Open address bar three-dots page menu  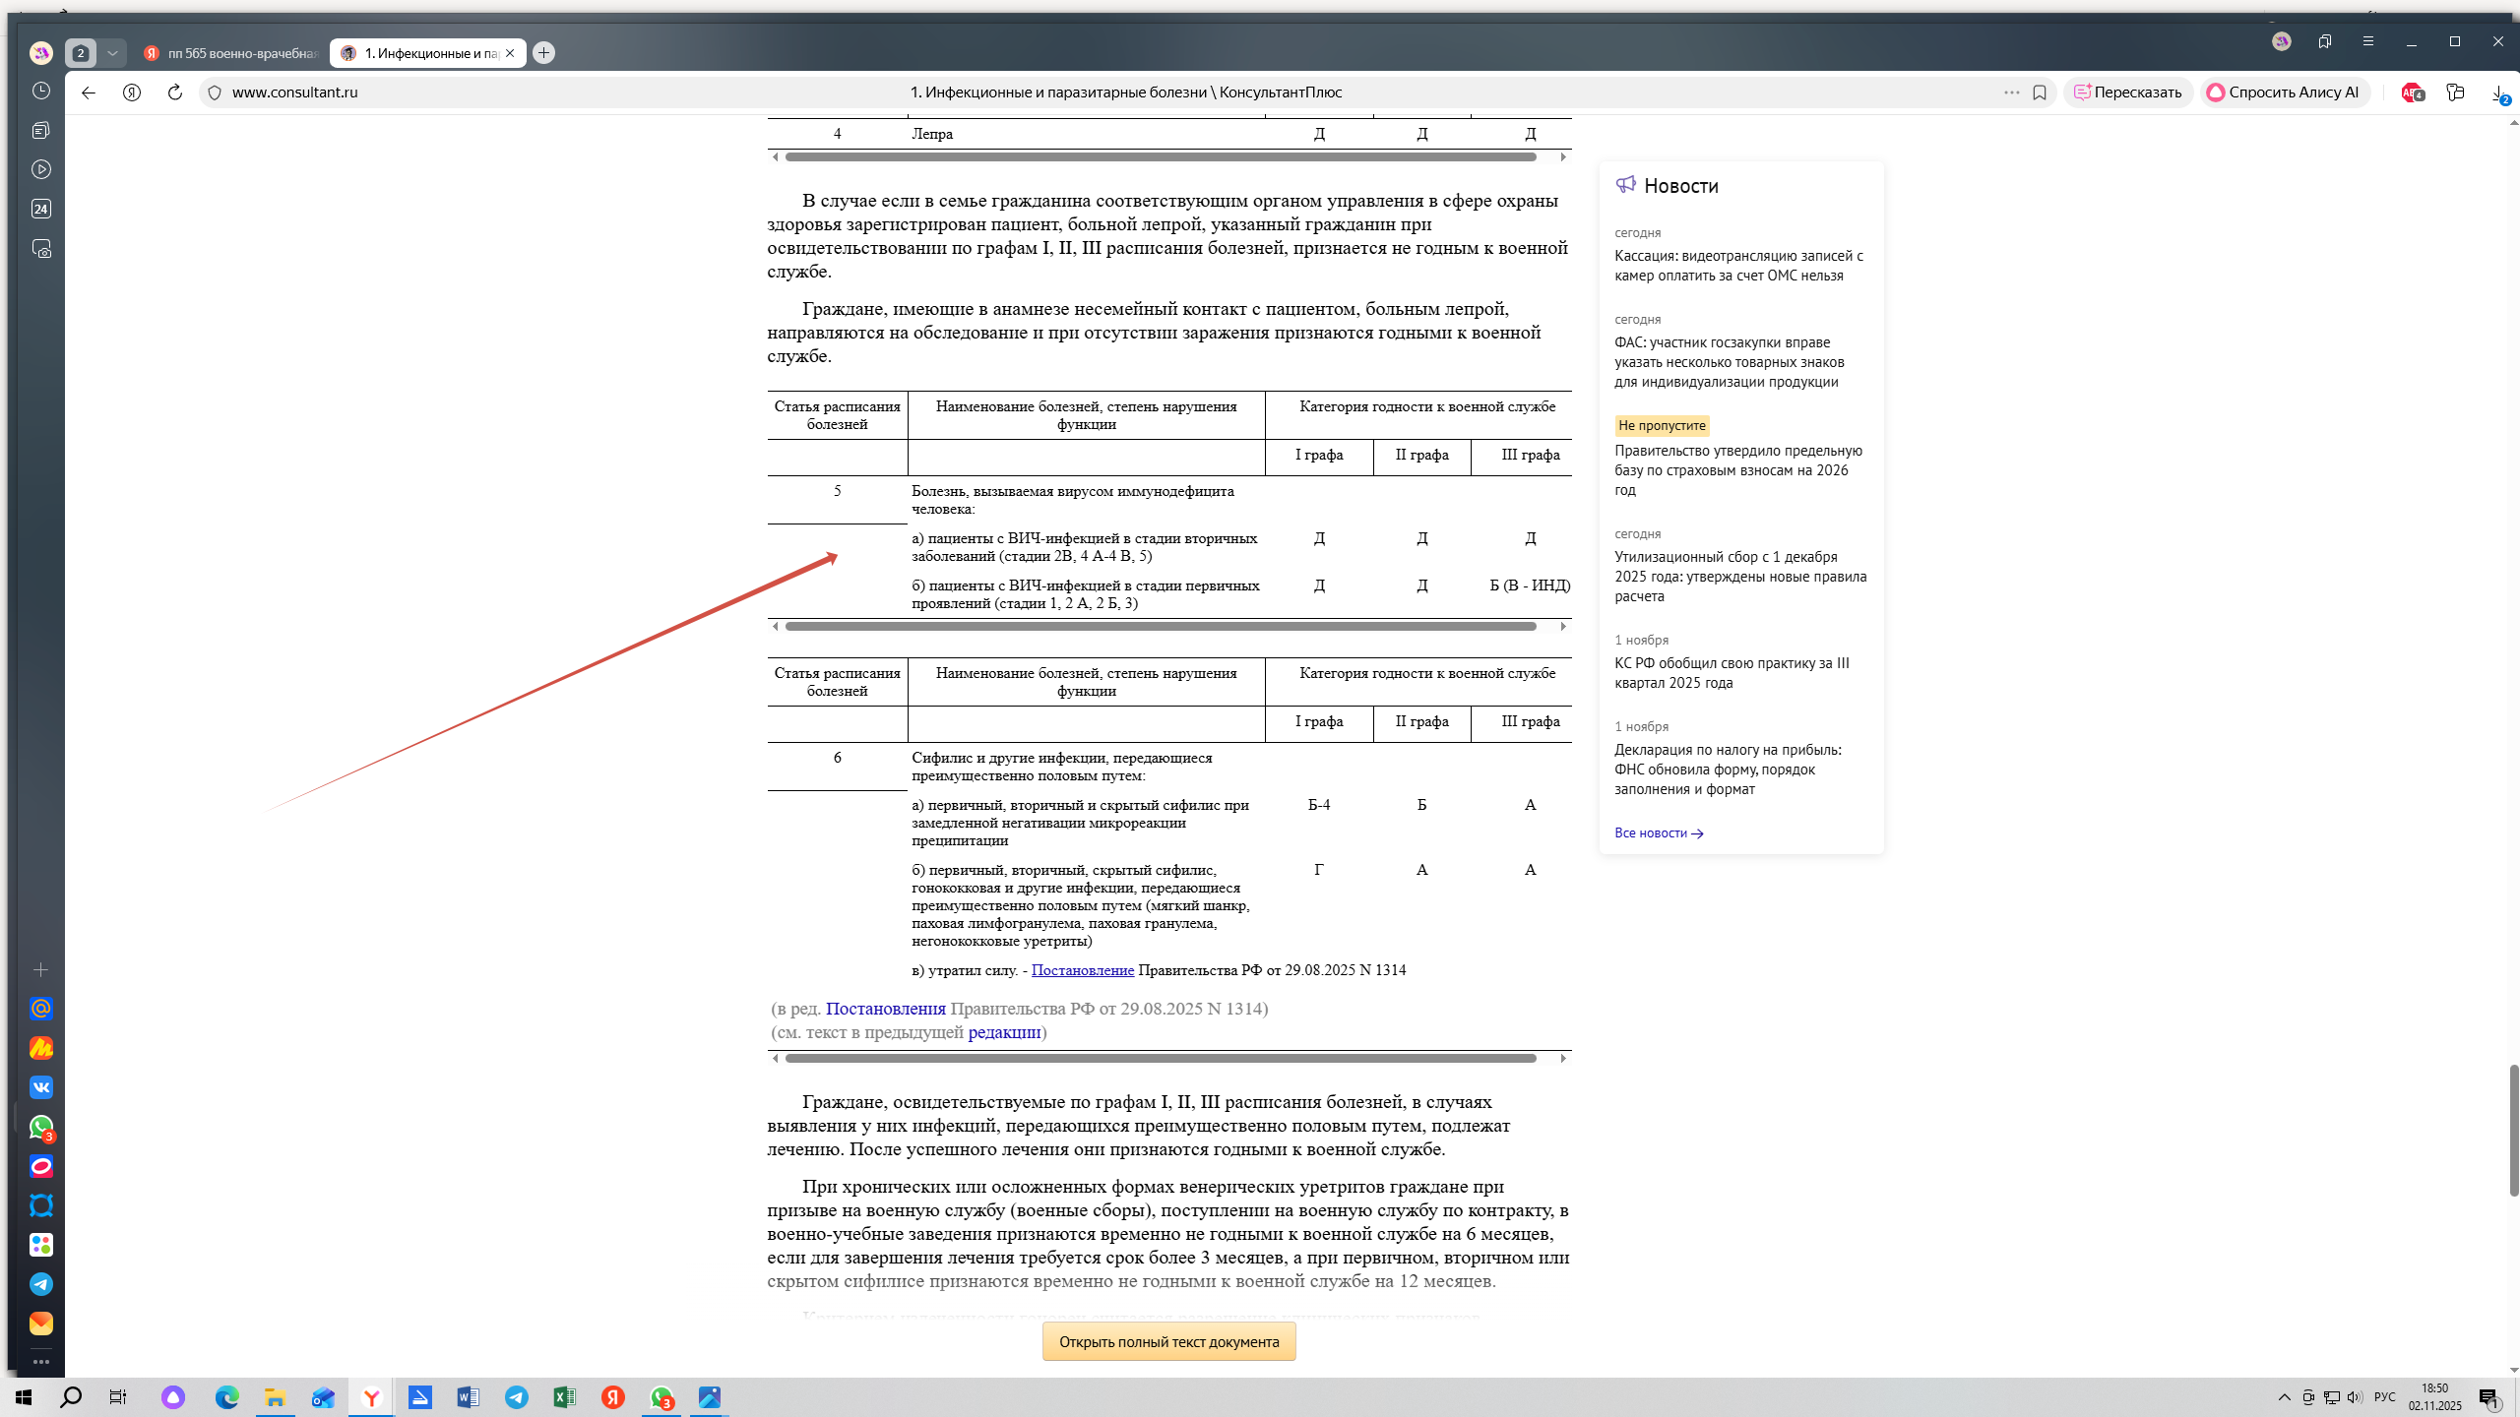click(x=2011, y=92)
